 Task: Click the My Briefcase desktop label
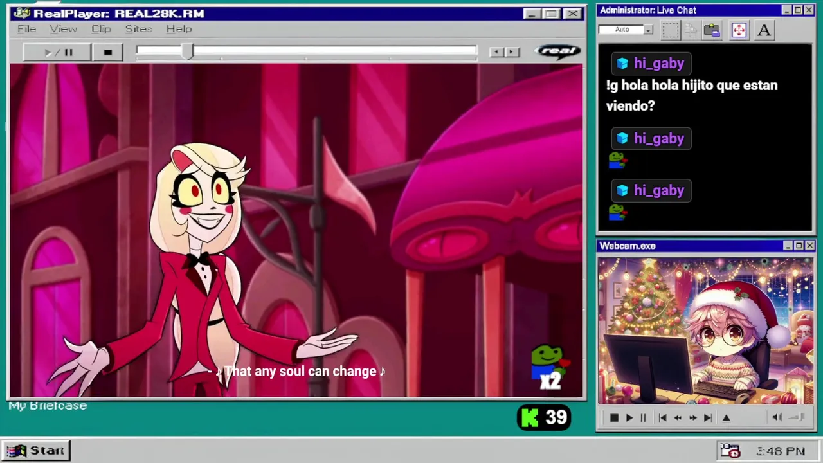tap(48, 406)
